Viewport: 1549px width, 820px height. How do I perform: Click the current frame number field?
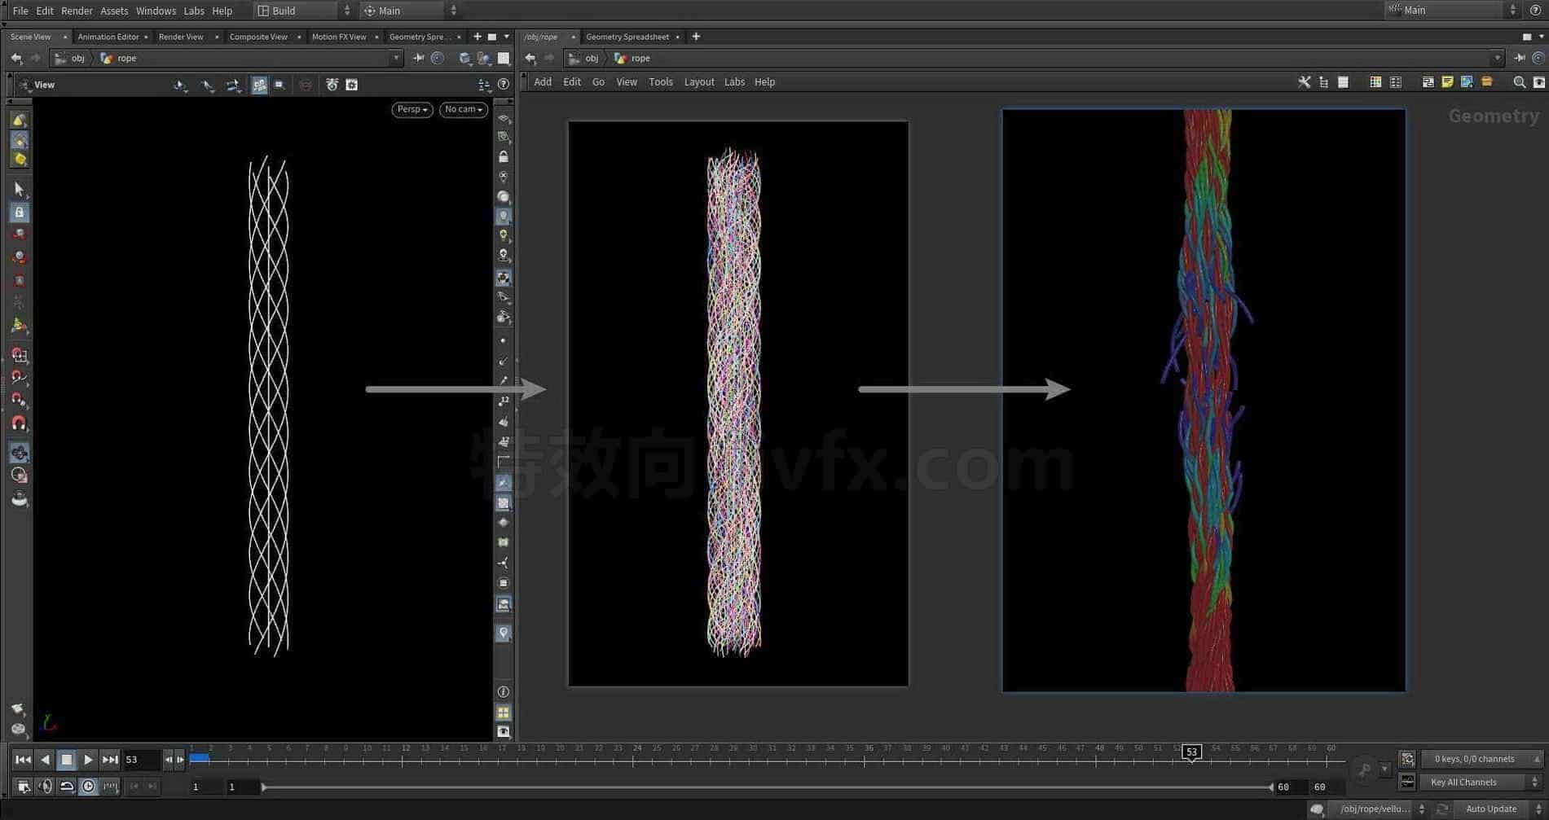tap(141, 760)
